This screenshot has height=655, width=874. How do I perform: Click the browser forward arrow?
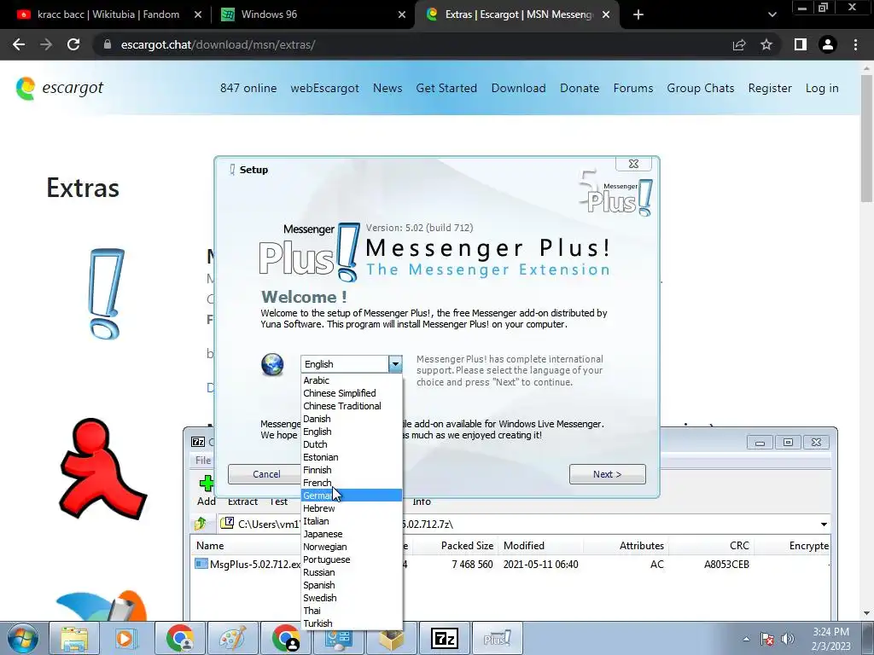click(46, 44)
